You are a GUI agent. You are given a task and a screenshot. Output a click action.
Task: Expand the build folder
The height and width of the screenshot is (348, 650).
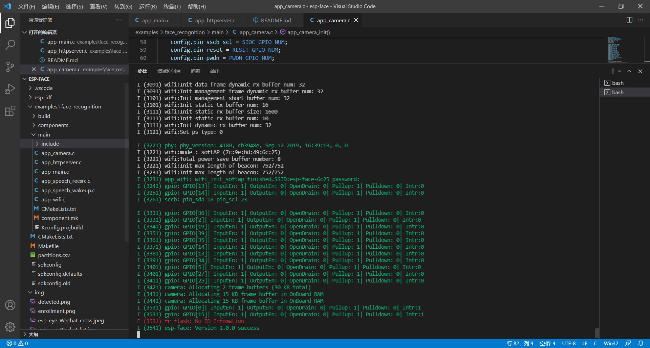point(74,116)
